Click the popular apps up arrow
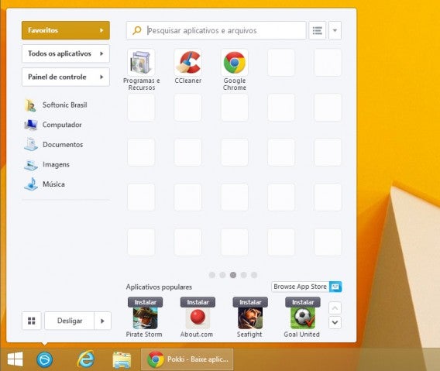 point(335,308)
